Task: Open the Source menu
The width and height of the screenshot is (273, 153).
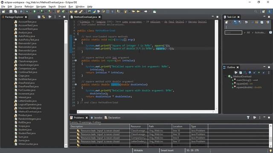Action: [18, 7]
